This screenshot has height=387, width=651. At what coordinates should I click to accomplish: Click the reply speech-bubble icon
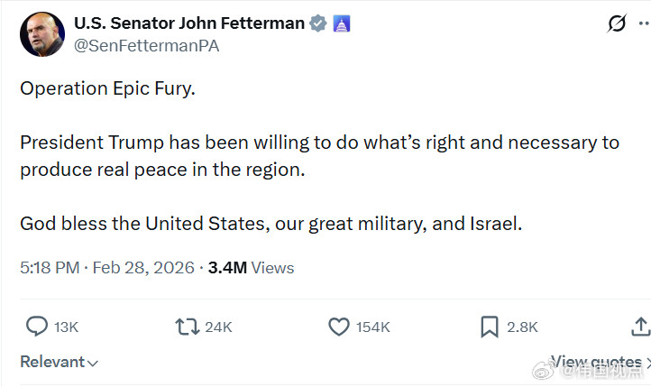pos(36,326)
